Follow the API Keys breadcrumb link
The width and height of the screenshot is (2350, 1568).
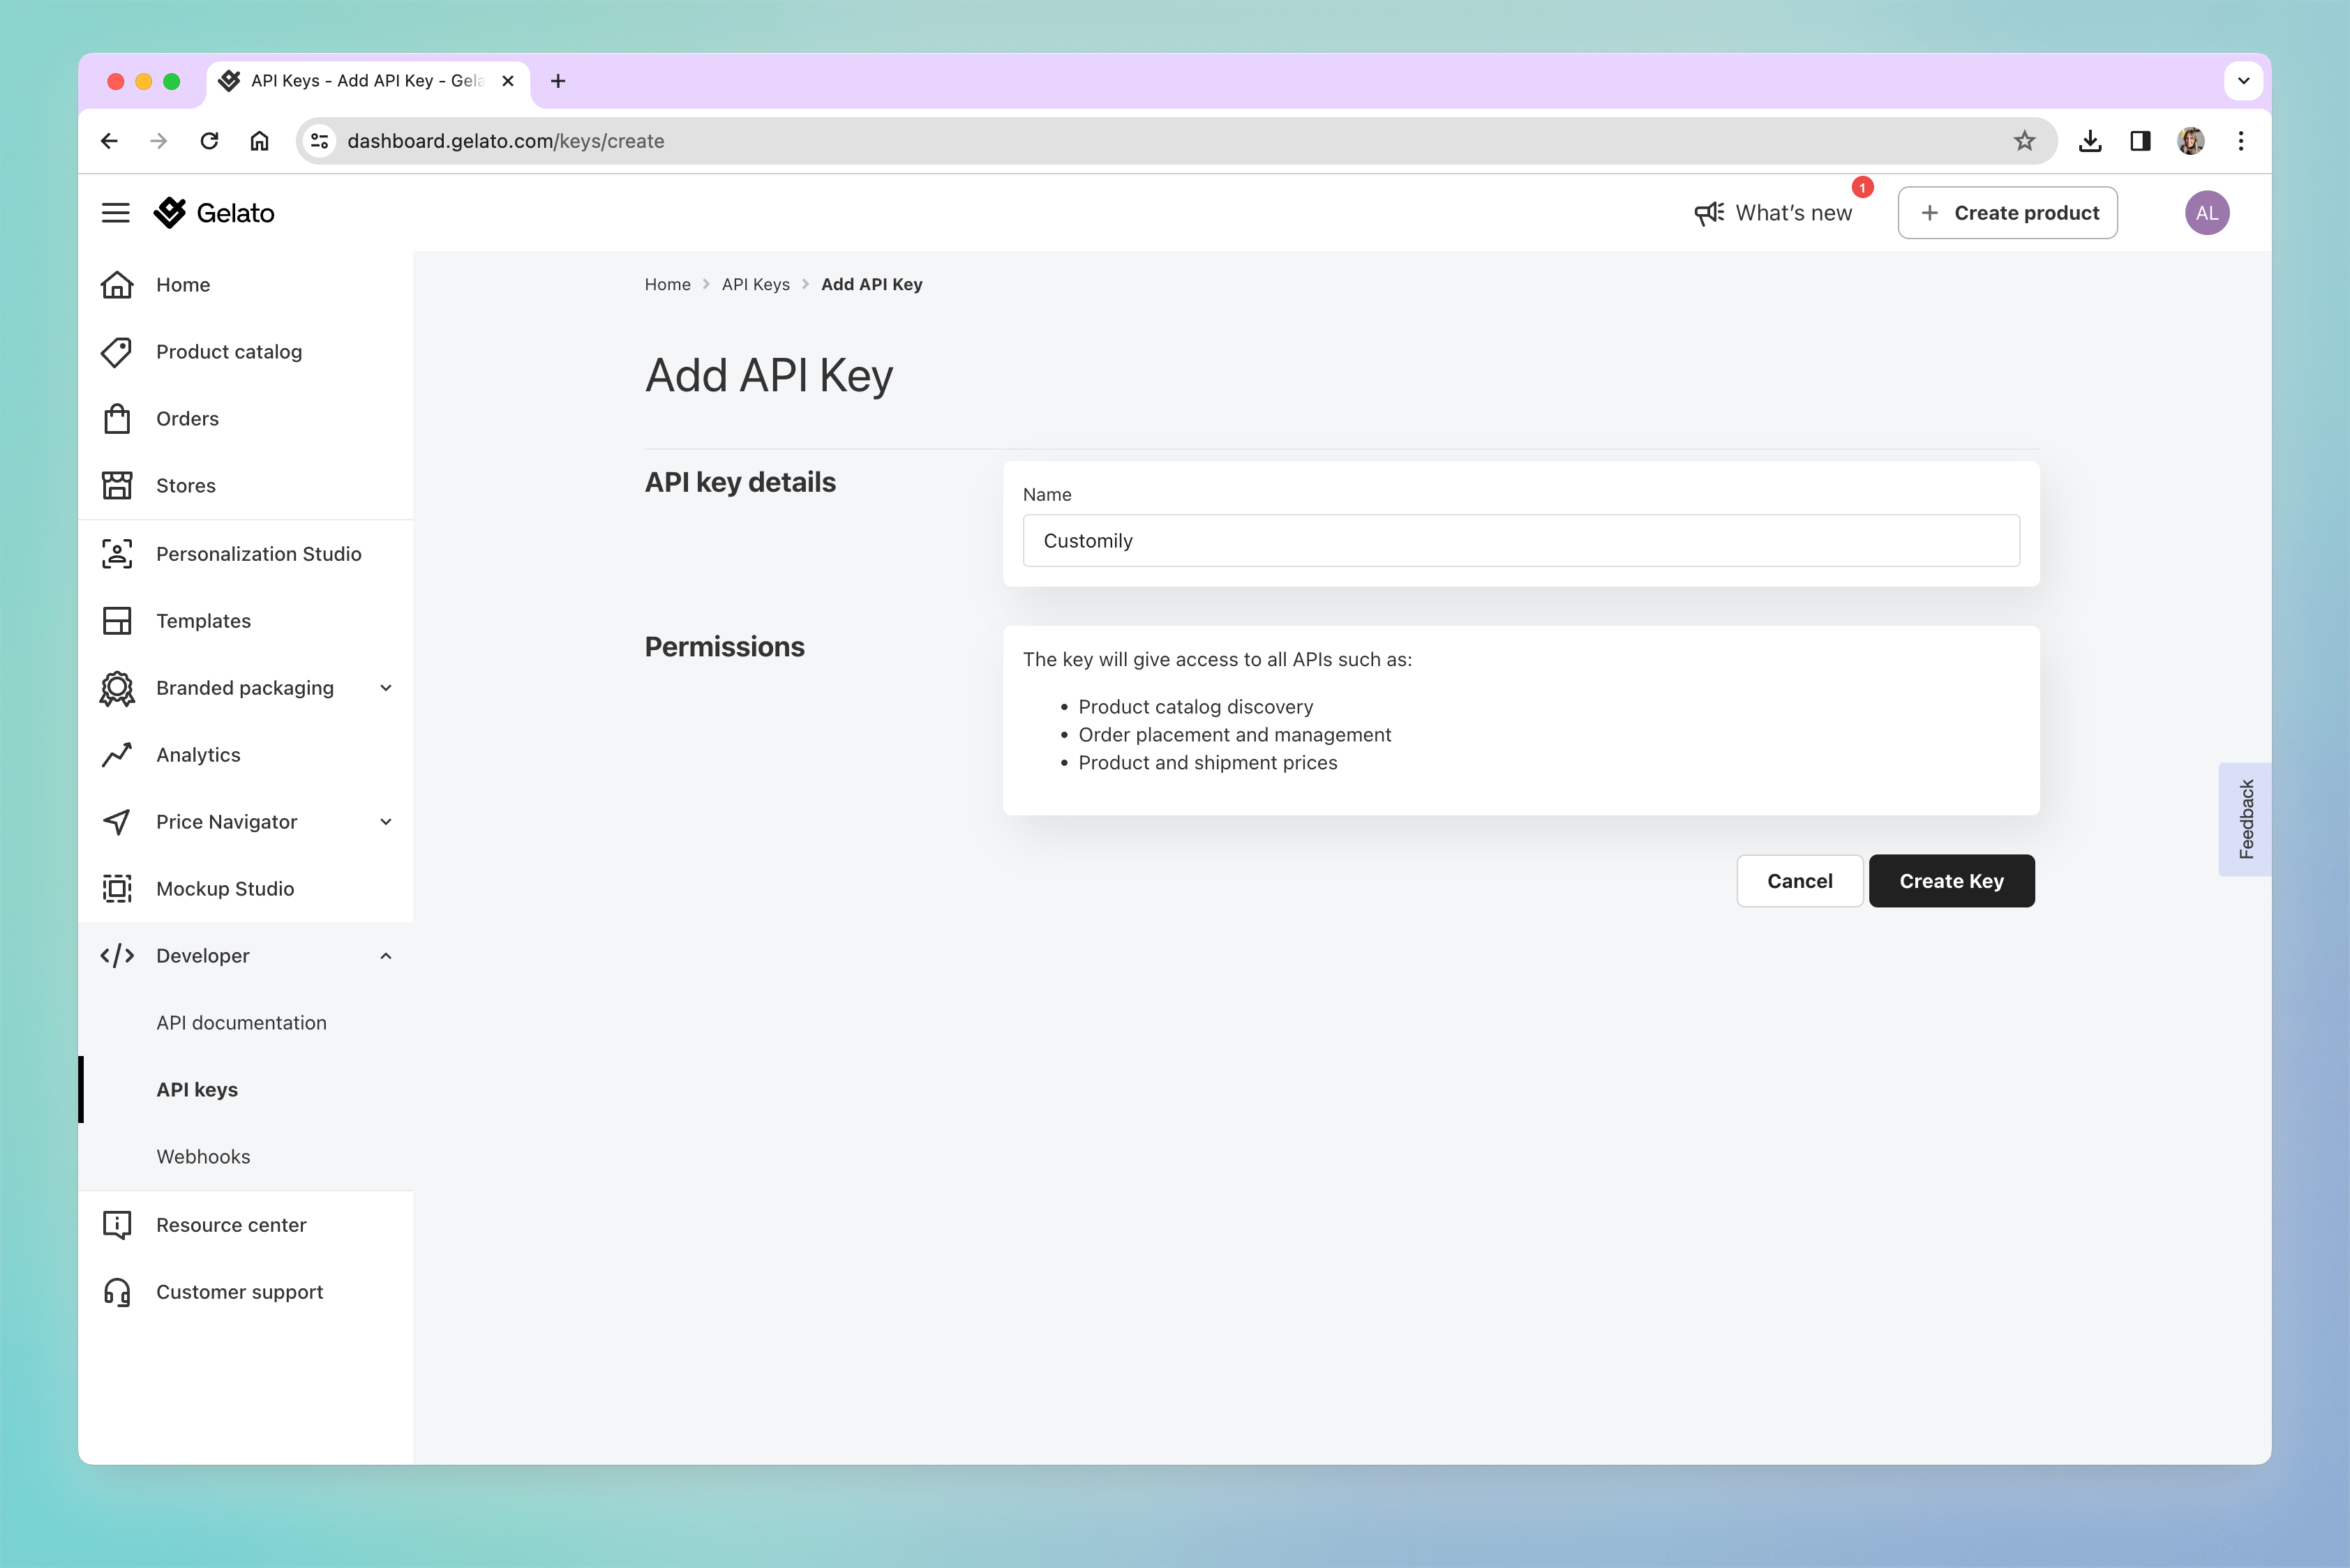(x=756, y=284)
